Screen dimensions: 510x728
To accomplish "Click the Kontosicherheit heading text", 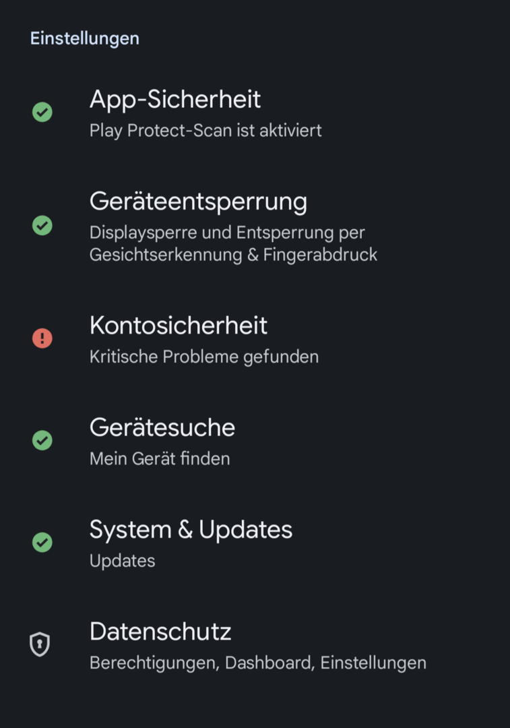I will [179, 326].
